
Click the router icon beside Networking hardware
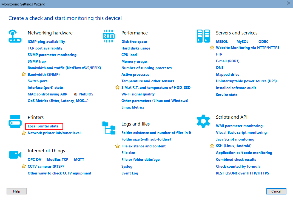pos(15,36)
